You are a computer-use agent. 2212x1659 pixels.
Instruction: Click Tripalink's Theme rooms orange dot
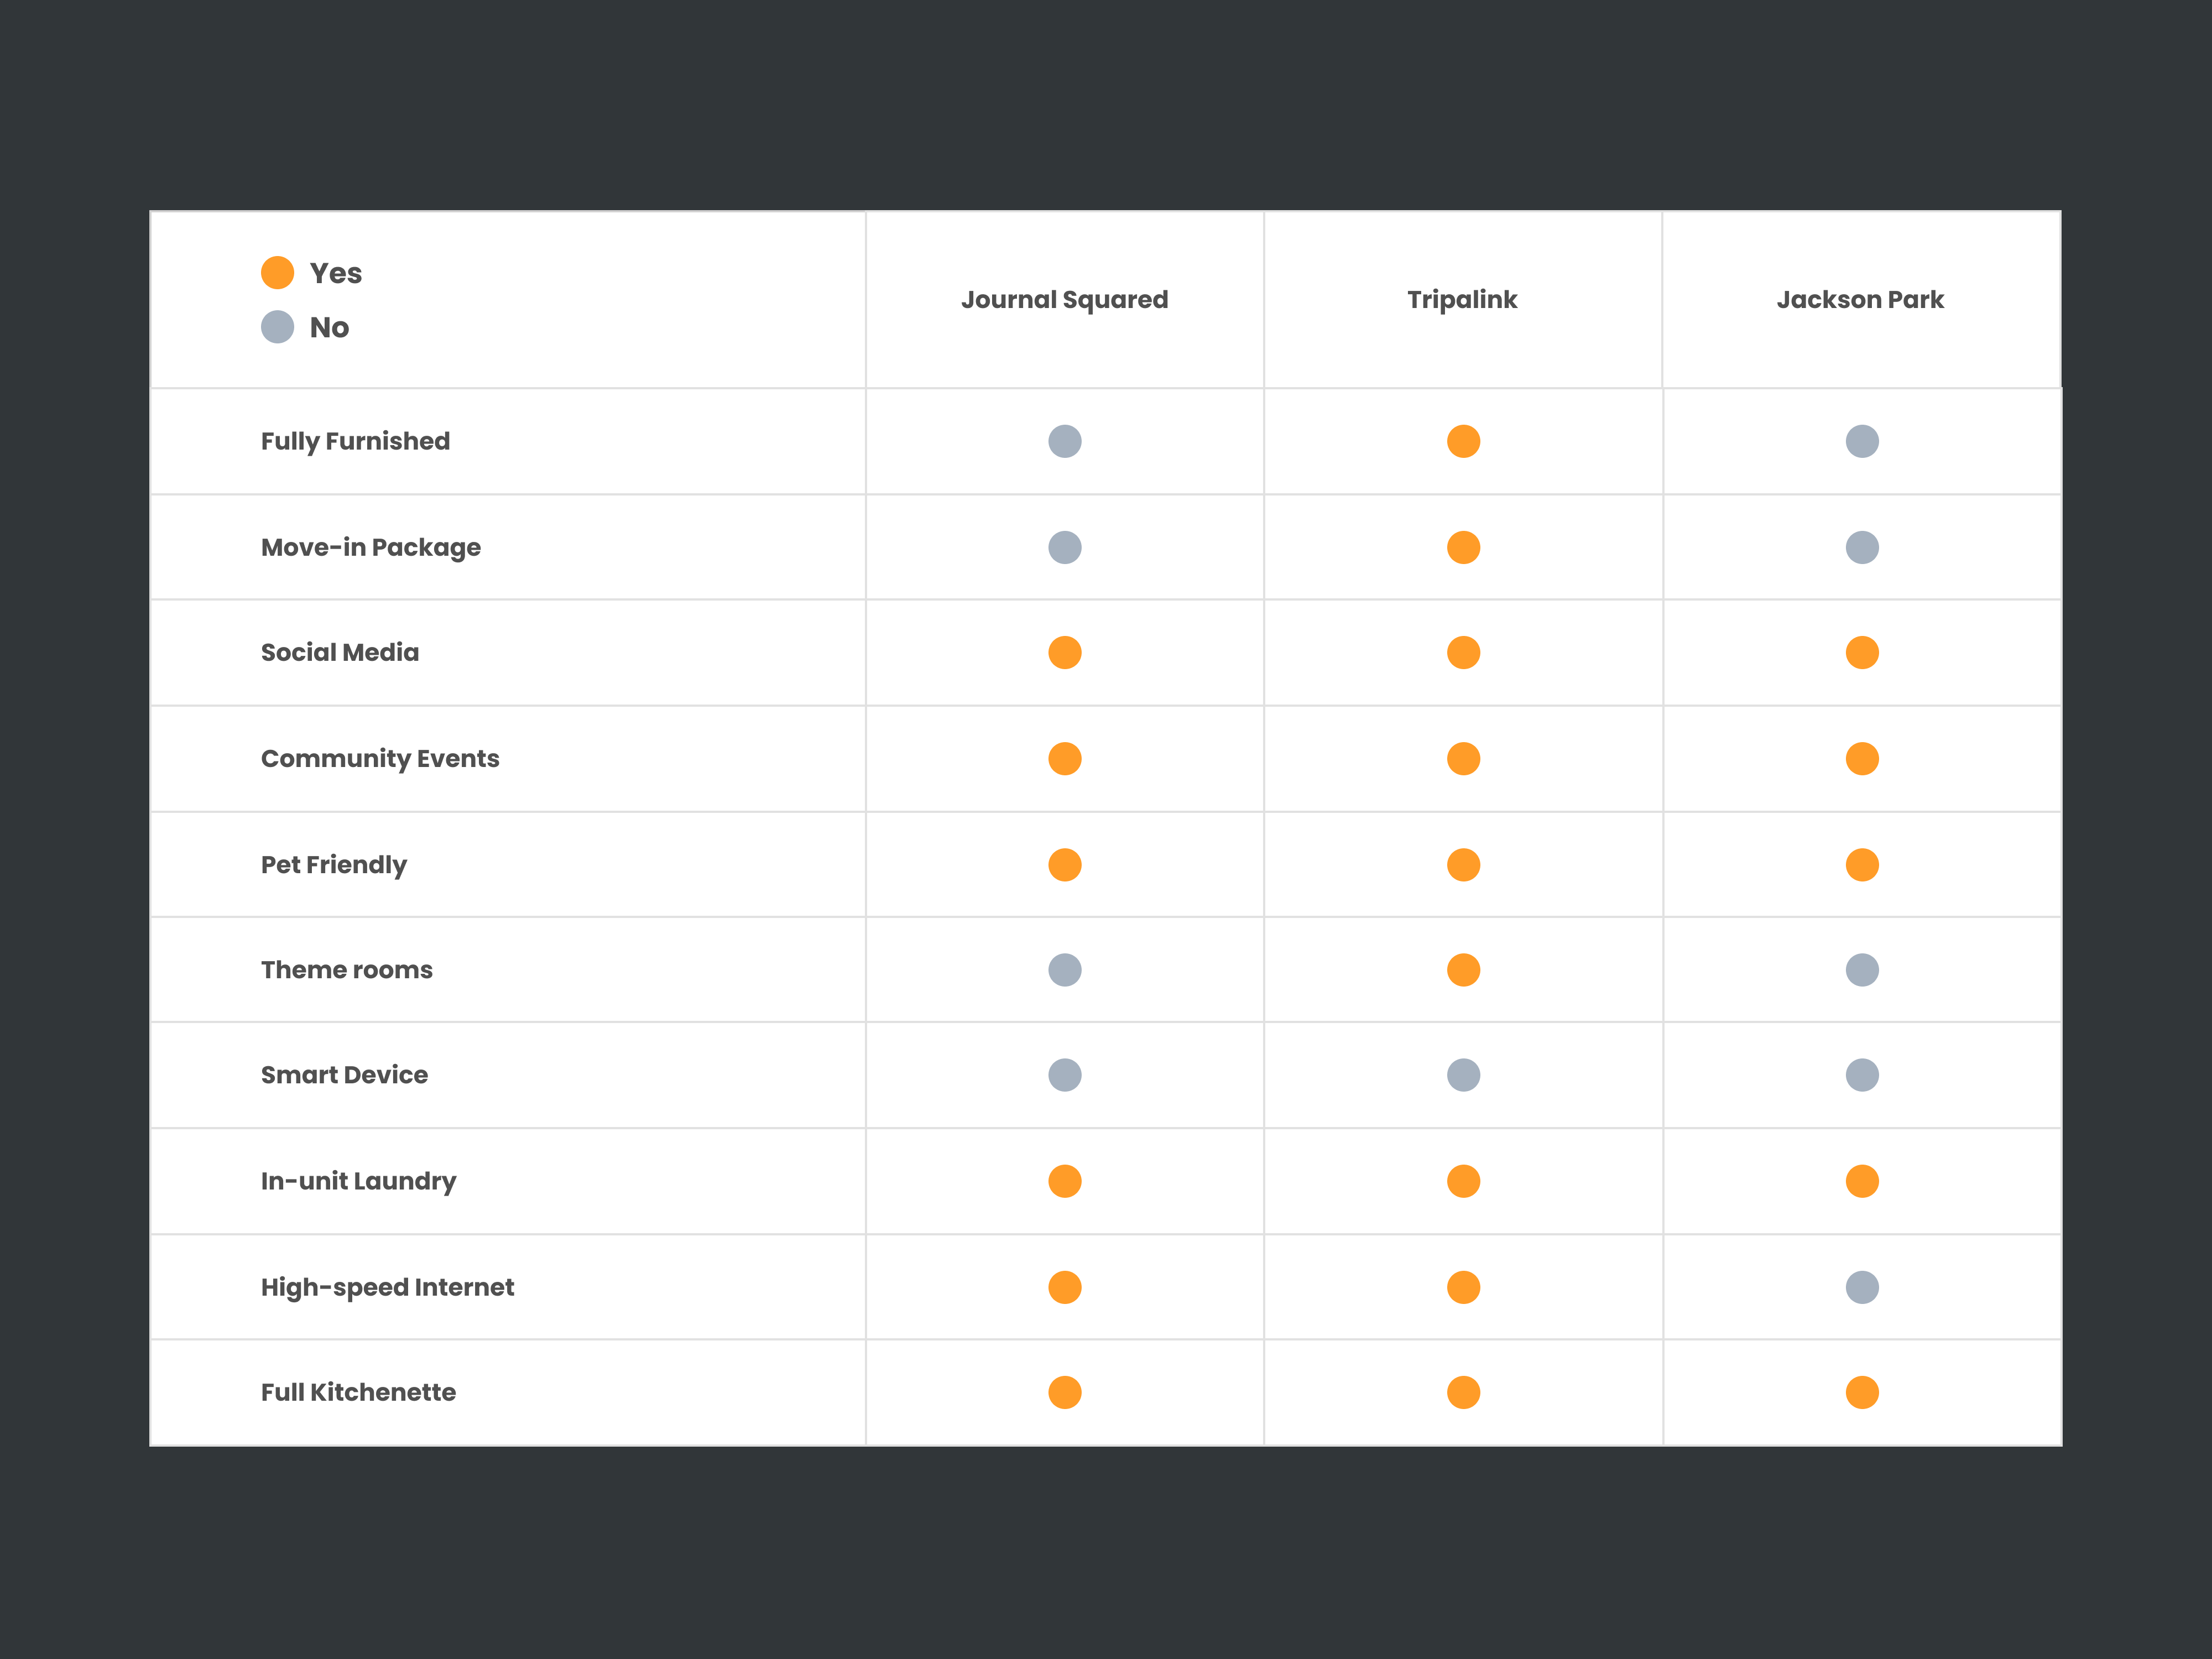pyautogui.click(x=1463, y=970)
